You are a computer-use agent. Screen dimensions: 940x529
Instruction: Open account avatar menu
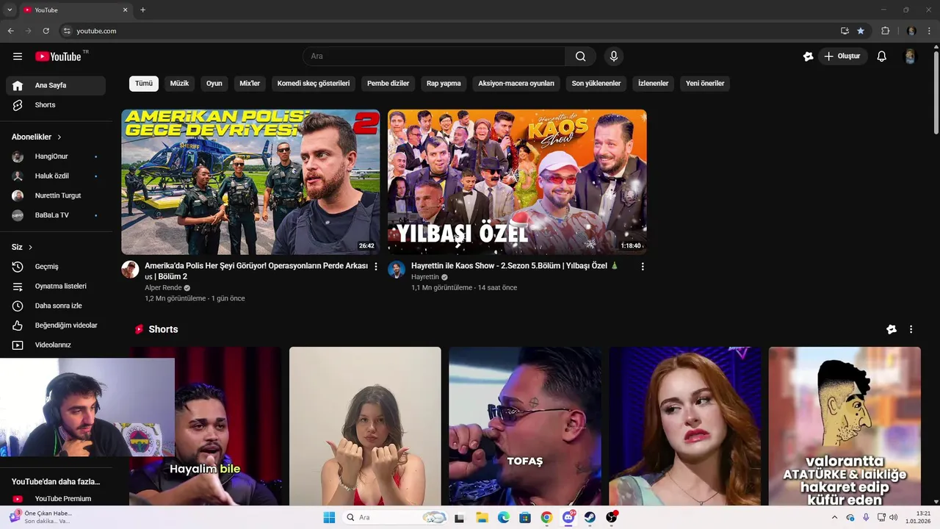(910, 57)
